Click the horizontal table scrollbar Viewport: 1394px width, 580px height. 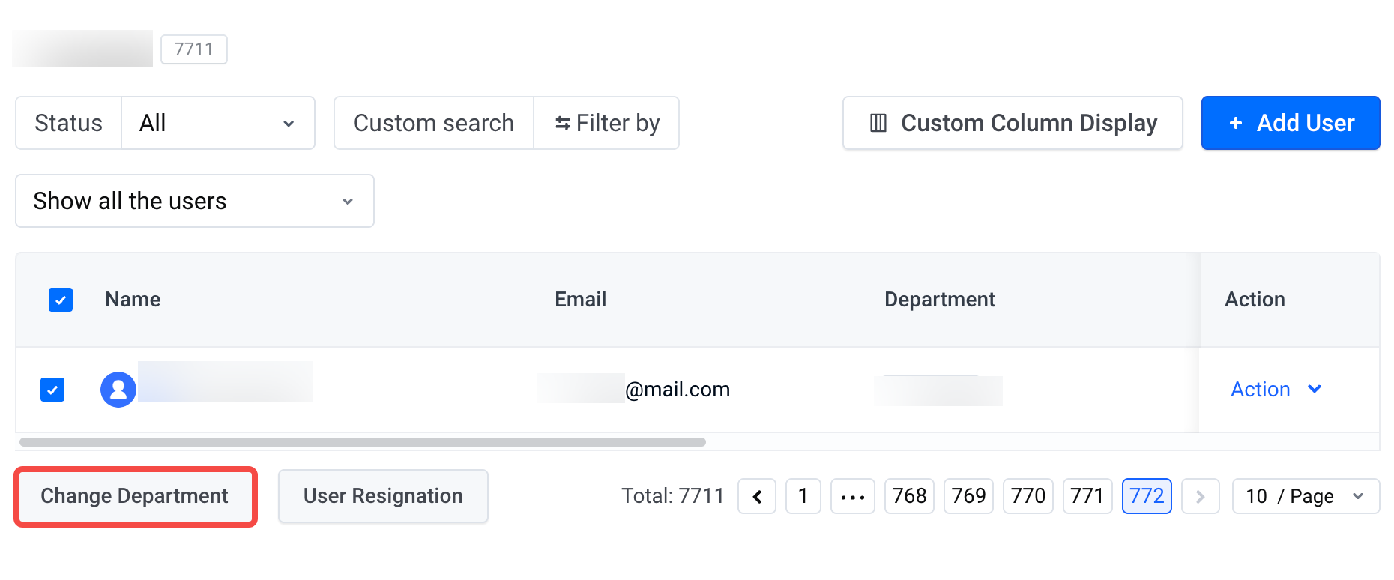coord(363,442)
